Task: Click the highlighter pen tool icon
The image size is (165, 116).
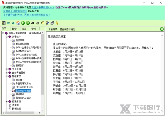Action: pos(48,23)
